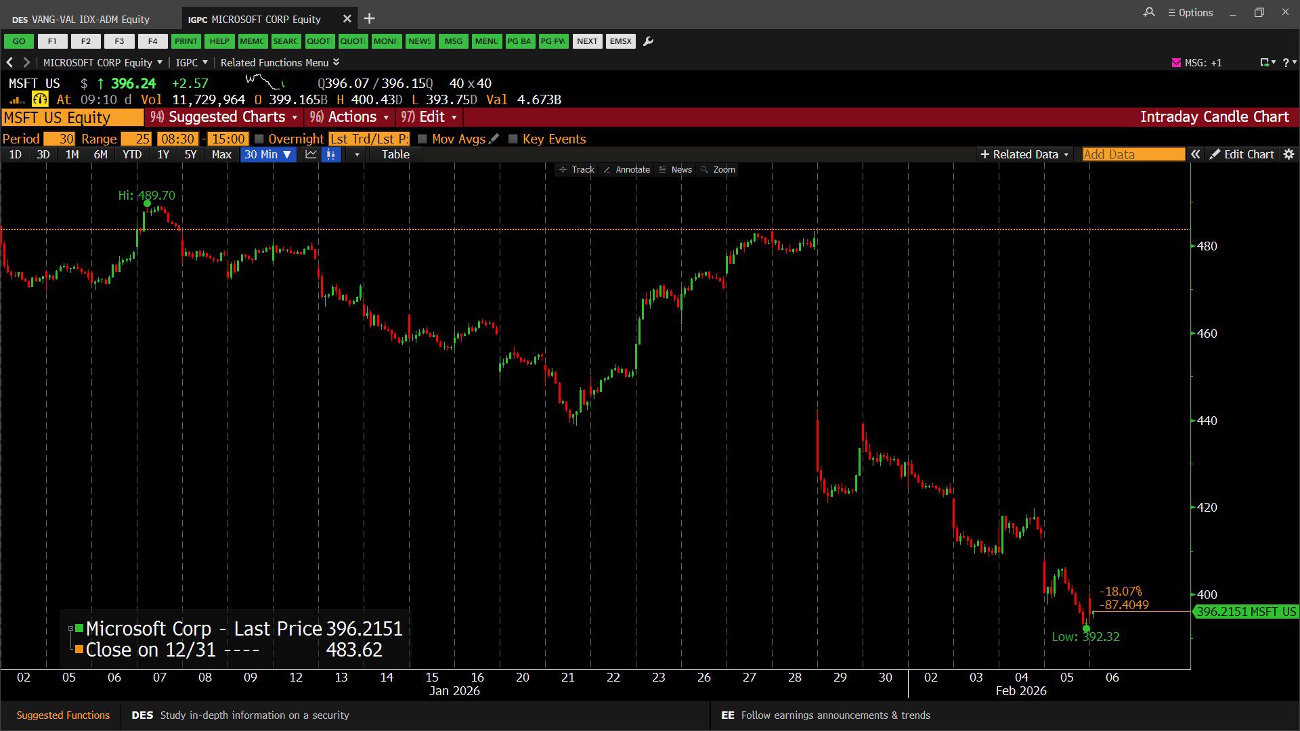Open chart settings gear icon
1300x731 pixels.
(x=1289, y=154)
